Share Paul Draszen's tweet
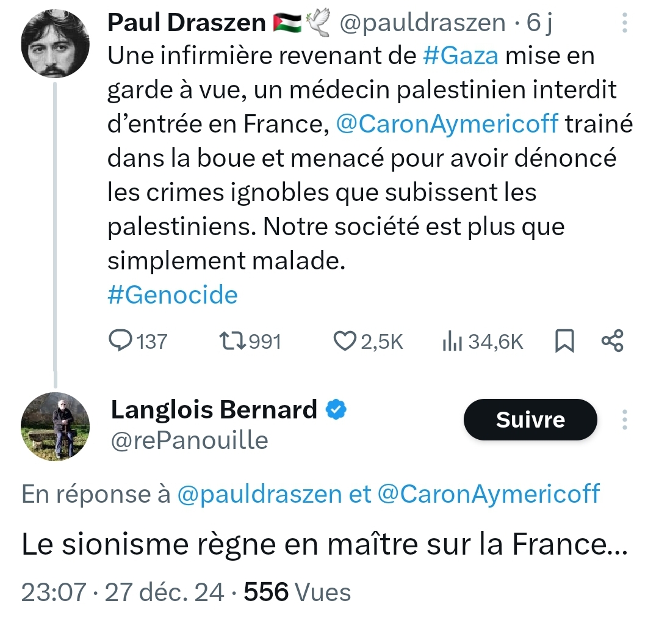 pyautogui.click(x=613, y=341)
